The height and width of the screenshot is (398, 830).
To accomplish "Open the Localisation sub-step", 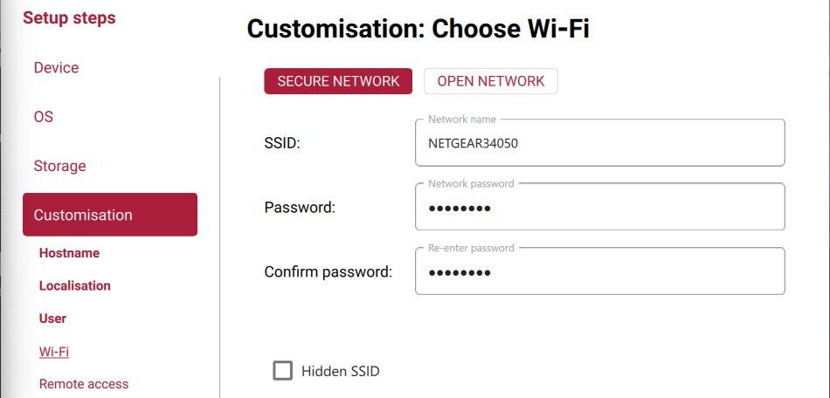I will (x=74, y=285).
